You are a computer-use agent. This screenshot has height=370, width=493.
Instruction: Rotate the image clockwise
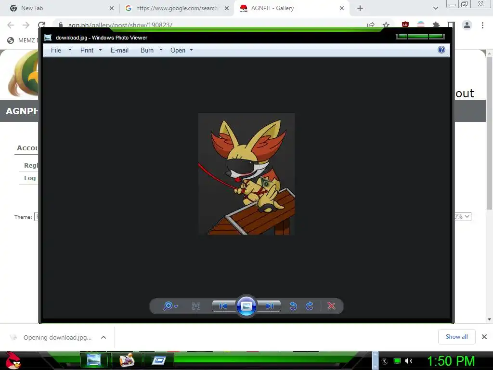(310, 306)
